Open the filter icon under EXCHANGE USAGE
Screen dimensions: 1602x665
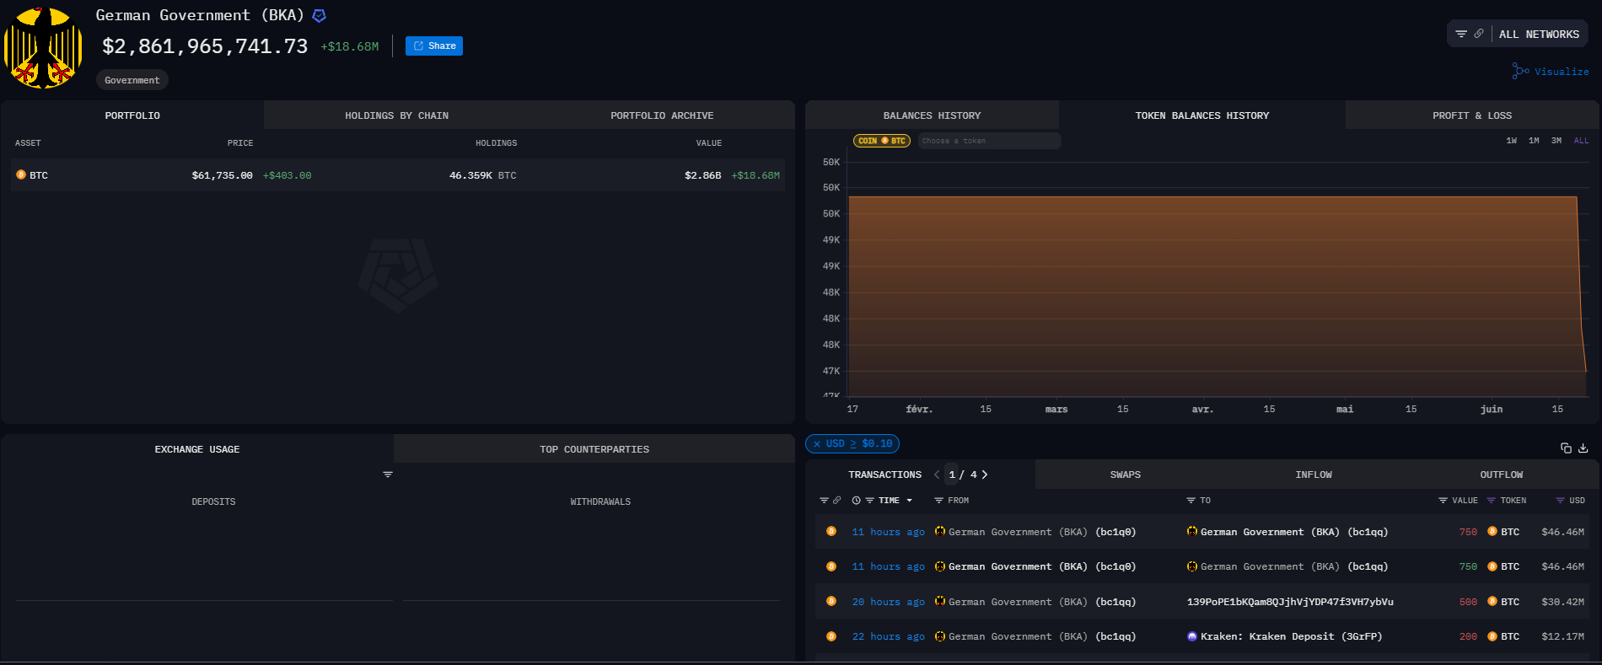click(x=388, y=475)
